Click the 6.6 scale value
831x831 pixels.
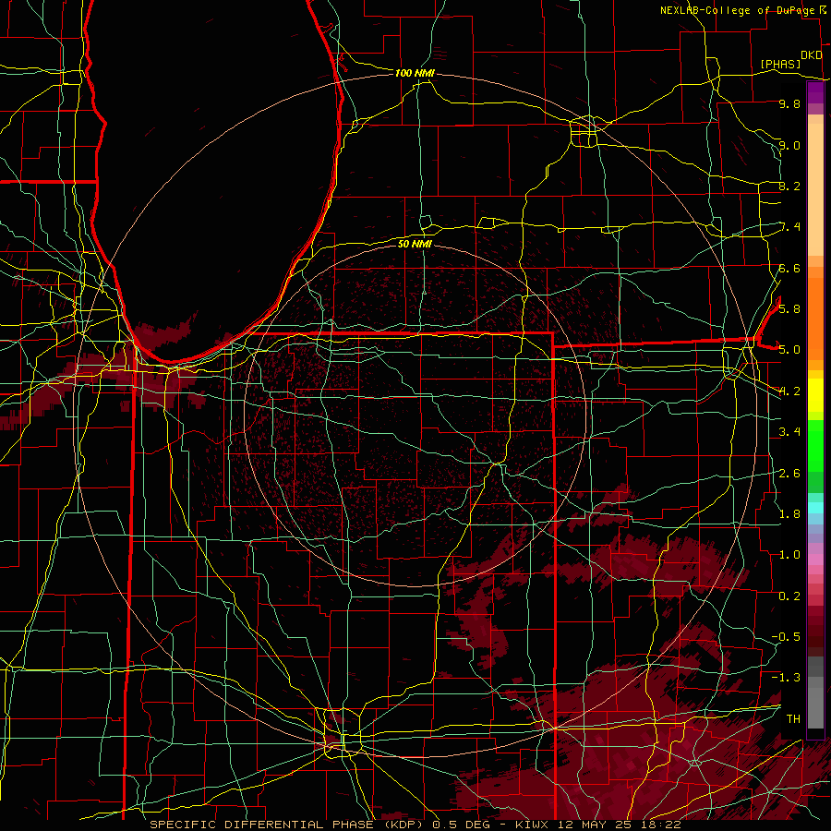point(789,268)
